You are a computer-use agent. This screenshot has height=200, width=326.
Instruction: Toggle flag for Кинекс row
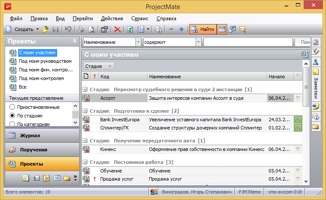pos(298,149)
